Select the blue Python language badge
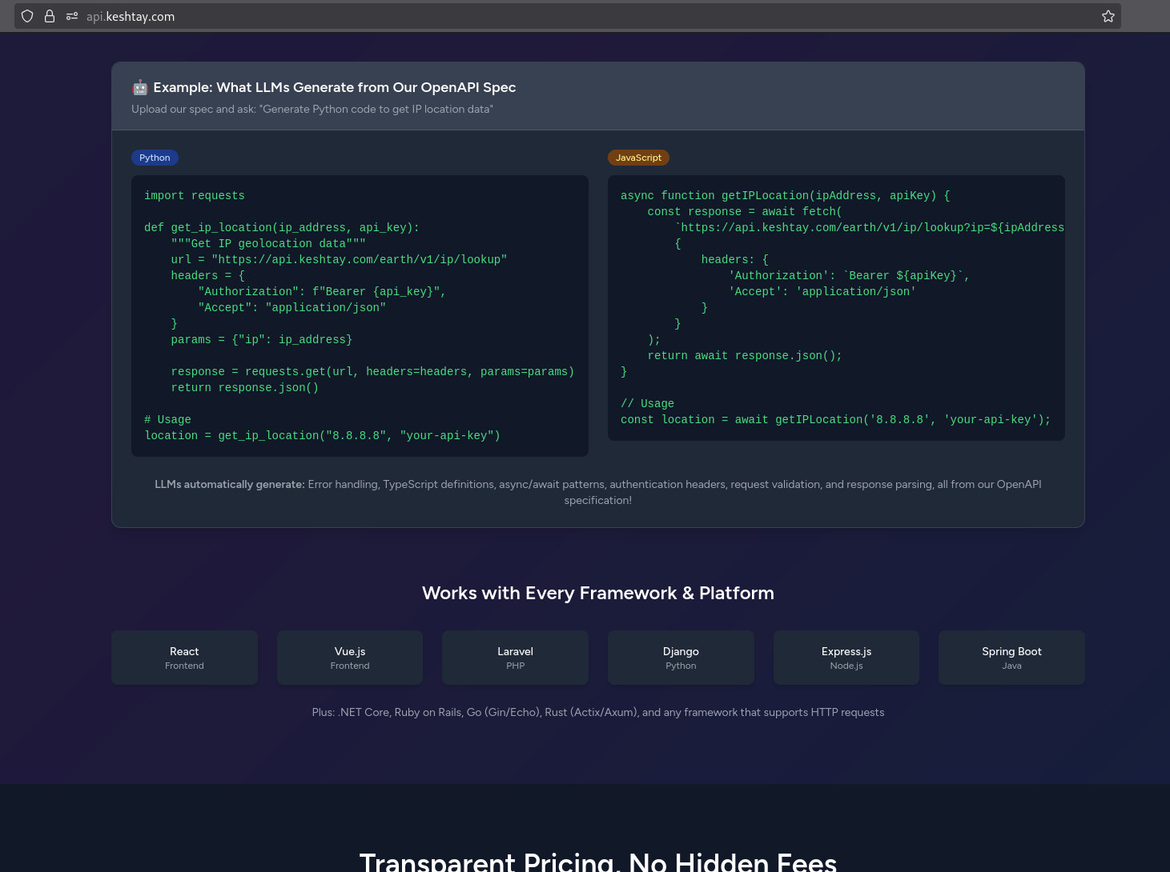Image resolution: width=1170 pixels, height=872 pixels. point(154,158)
